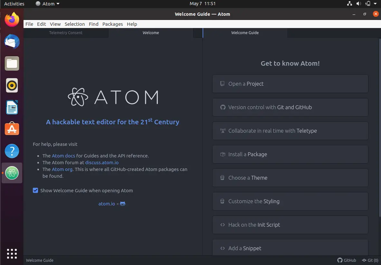
Task: Click the Welcome Guide vertical scrollbar
Action: coord(380,128)
